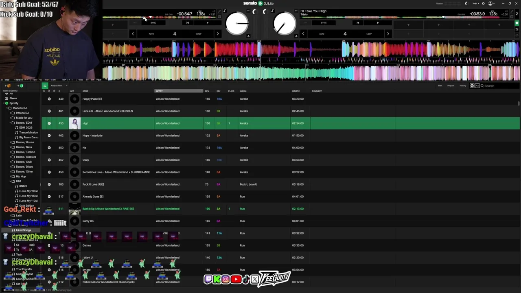Click album art thumbnail of High

(x=74, y=123)
